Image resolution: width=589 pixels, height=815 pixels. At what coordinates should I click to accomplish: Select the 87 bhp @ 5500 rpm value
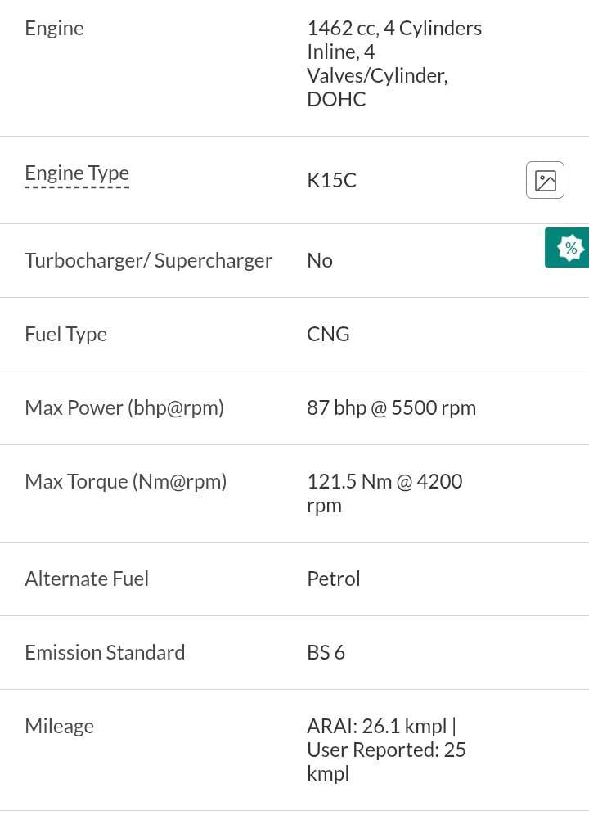(x=391, y=407)
